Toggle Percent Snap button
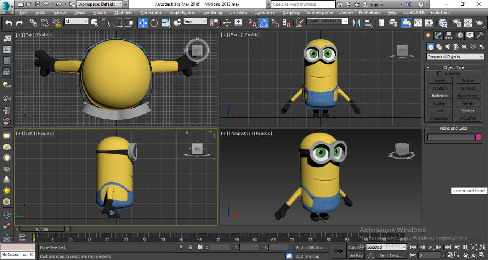This screenshot has width=488, height=260. (275, 22)
